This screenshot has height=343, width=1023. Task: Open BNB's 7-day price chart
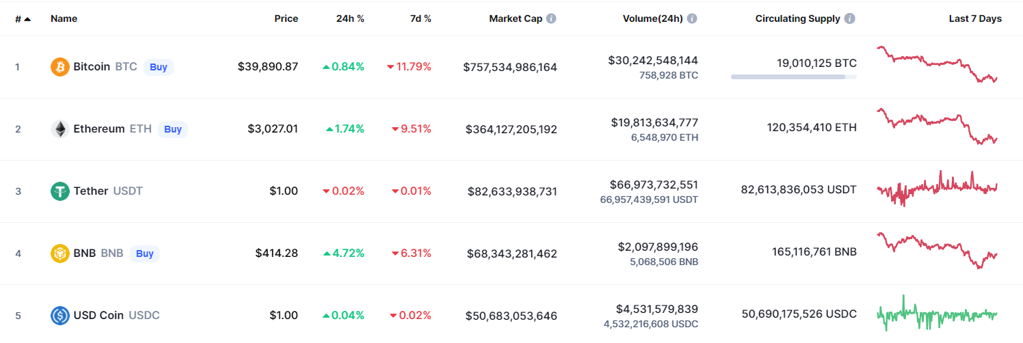pos(937,251)
